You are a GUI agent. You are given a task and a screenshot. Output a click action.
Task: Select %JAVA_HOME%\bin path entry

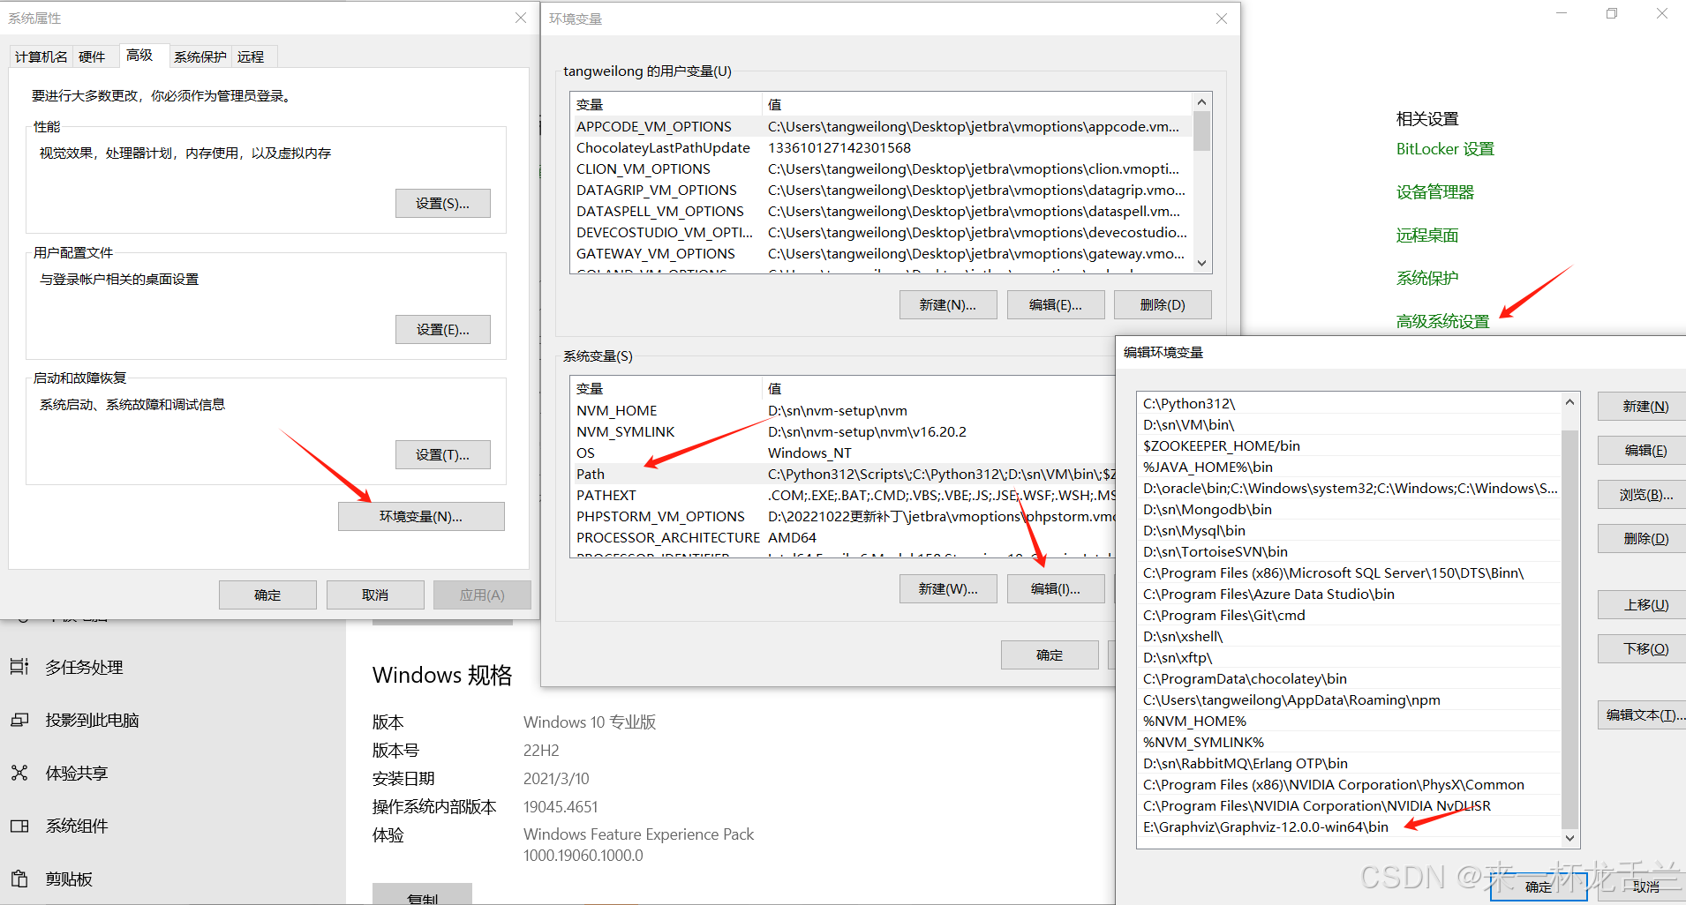1350,467
